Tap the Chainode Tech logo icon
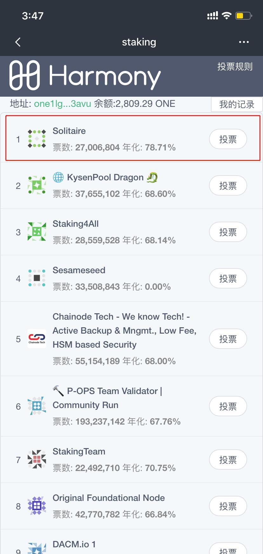263x554 pixels. [37, 339]
